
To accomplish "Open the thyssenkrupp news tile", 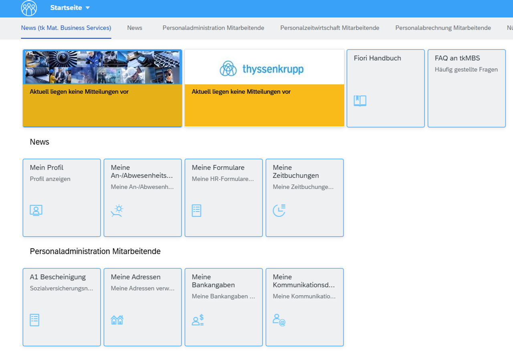I will click(x=264, y=88).
